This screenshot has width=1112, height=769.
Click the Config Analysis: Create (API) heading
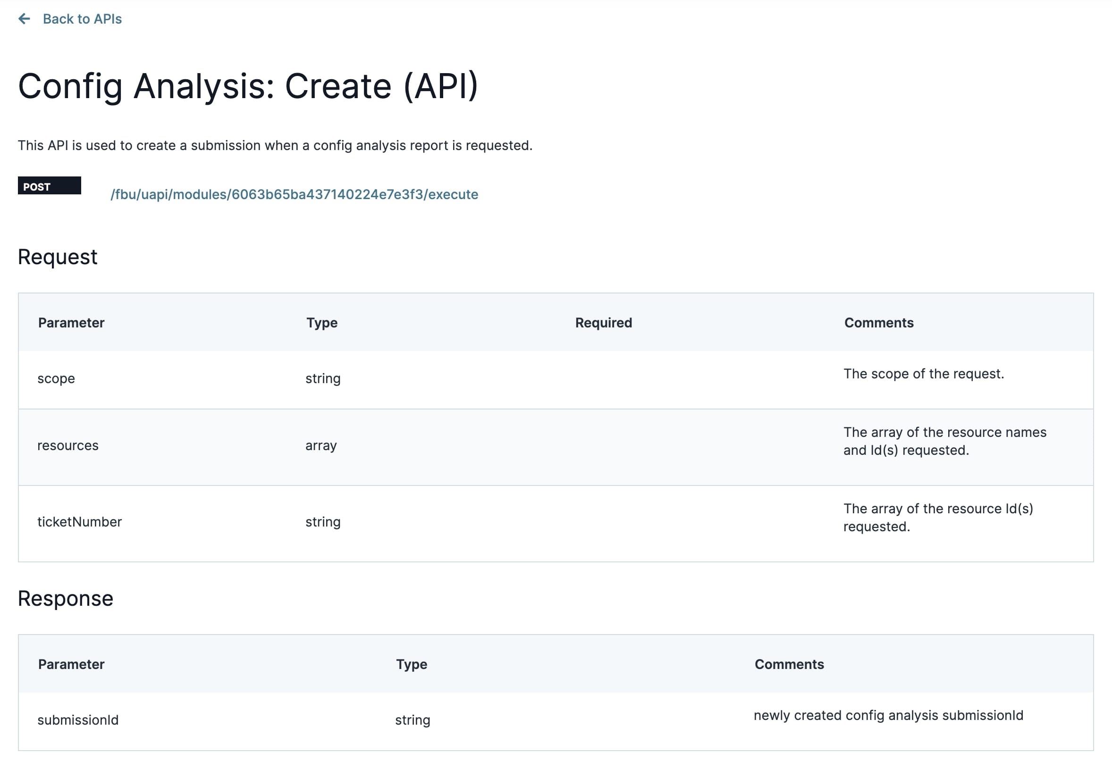[x=248, y=86]
